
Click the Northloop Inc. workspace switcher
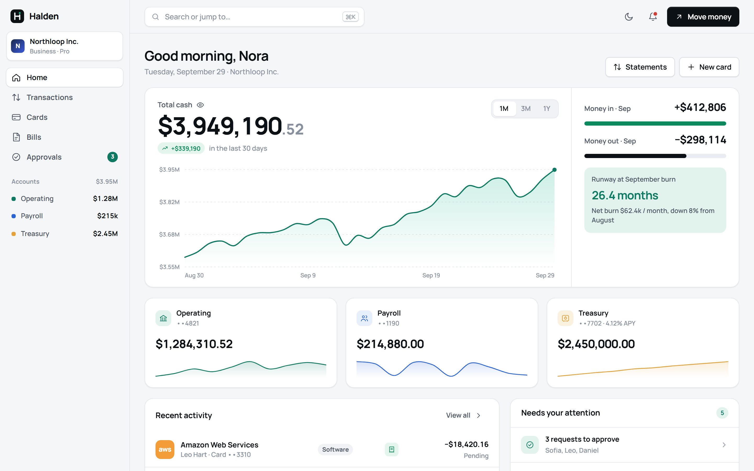click(64, 46)
